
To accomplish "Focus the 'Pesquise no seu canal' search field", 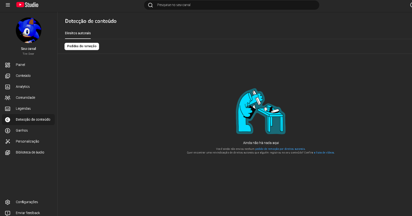I will 232,5.
